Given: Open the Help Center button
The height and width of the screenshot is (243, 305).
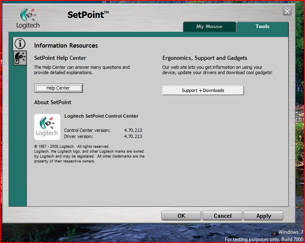Looking at the screenshot, I should [x=59, y=88].
